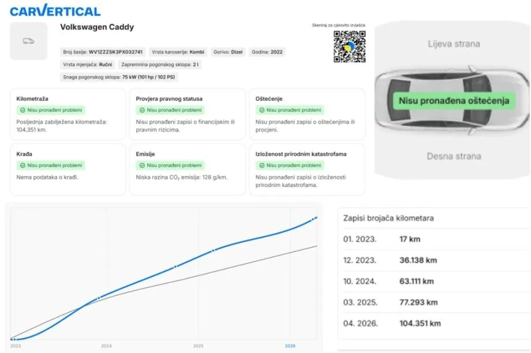Click the 2026 label on chart axis
Screen dimensions: 531x353
tap(290, 346)
